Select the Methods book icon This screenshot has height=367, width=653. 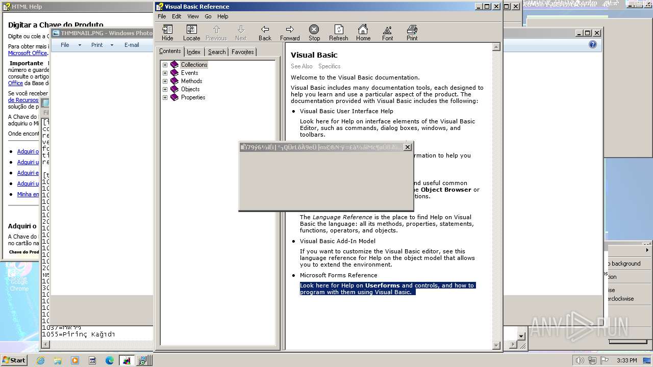174,81
